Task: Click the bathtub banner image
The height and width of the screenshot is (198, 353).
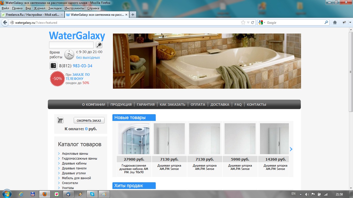Action: pyautogui.click(x=207, y=61)
